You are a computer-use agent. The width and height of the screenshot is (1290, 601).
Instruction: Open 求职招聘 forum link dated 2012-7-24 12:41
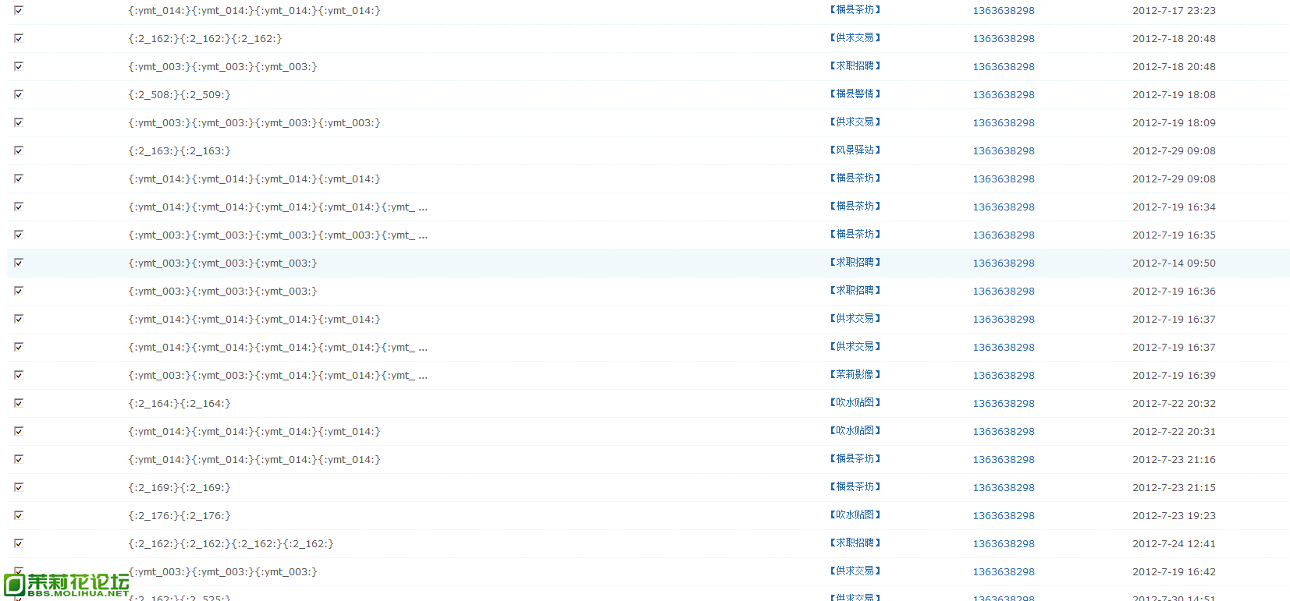tap(855, 543)
